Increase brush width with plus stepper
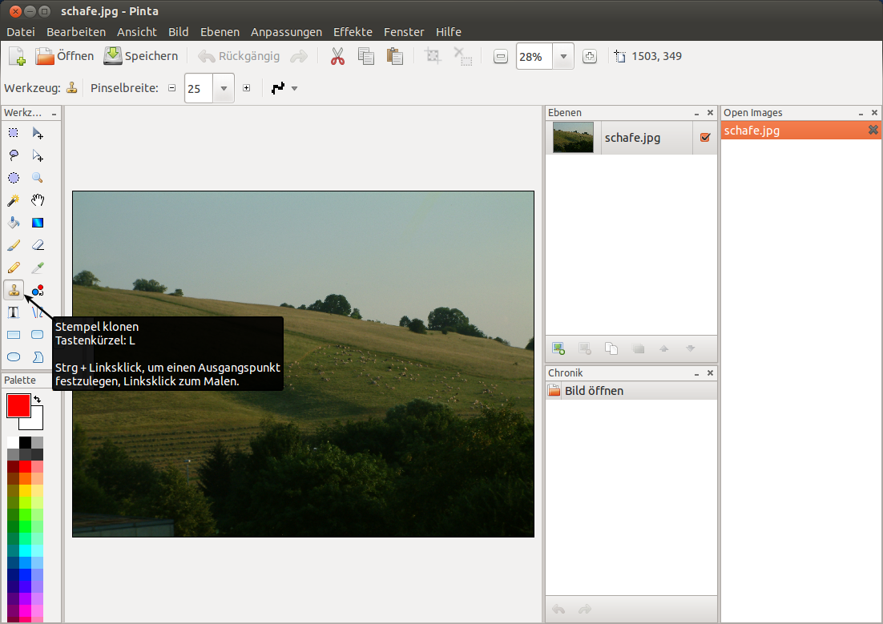 pos(247,89)
